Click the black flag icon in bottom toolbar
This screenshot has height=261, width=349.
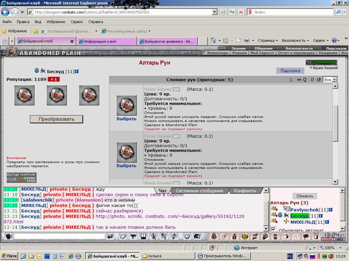click(306, 237)
